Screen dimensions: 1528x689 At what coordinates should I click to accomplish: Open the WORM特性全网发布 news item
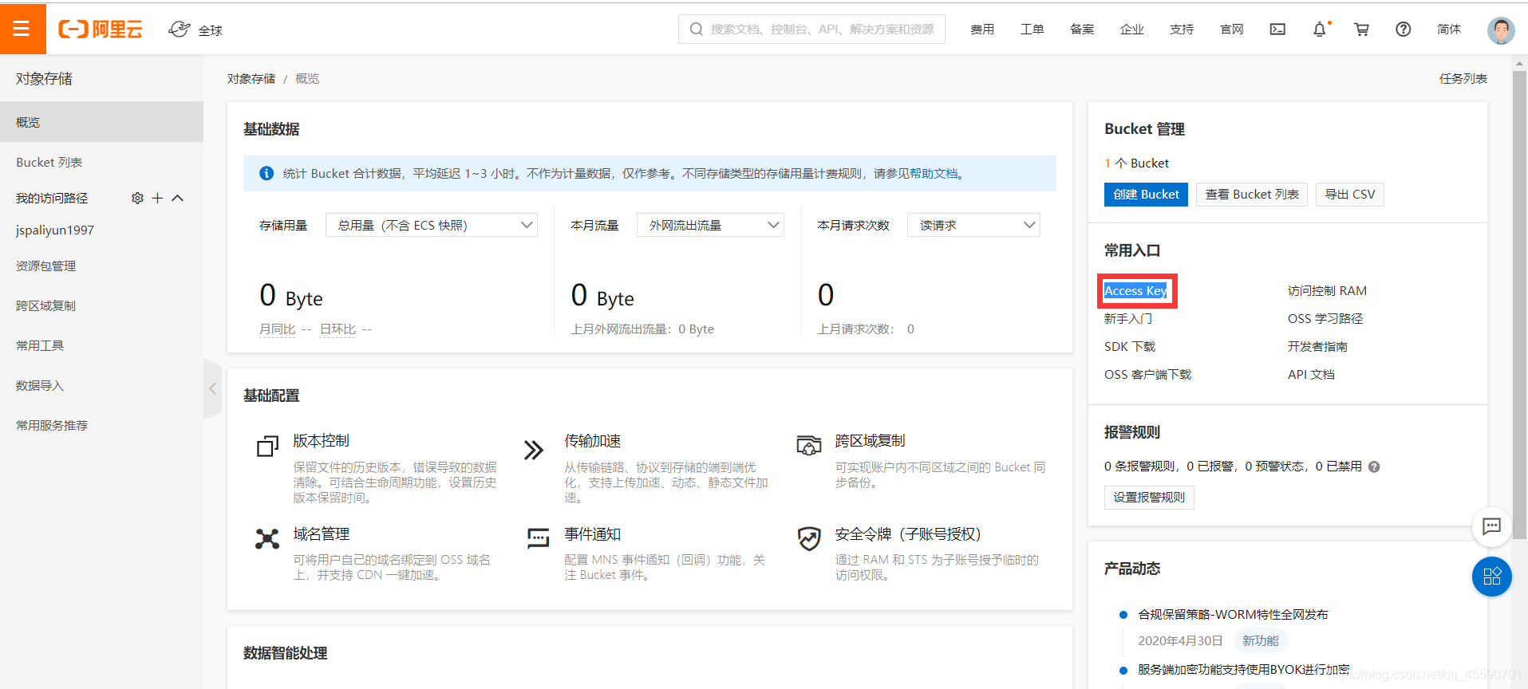[x=1233, y=614]
